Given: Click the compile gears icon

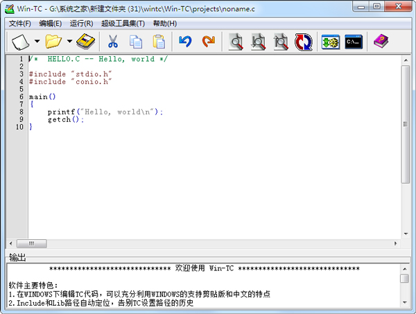Looking at the screenshot, I should 331,42.
